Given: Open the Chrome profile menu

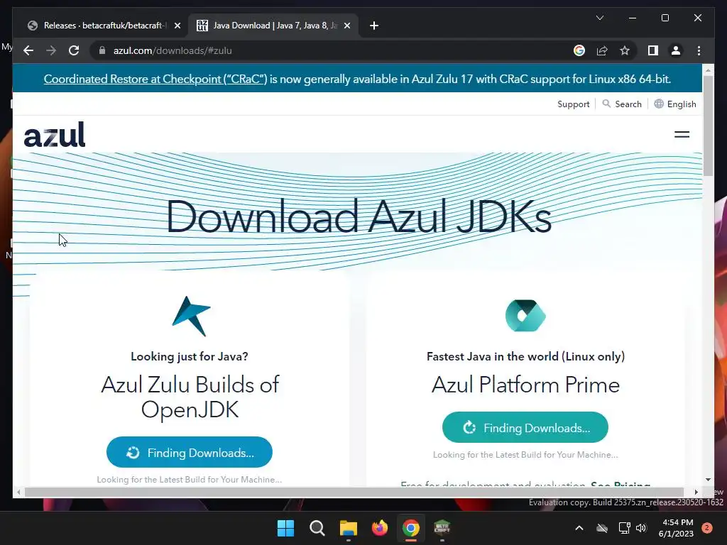Looking at the screenshot, I should click(x=676, y=50).
